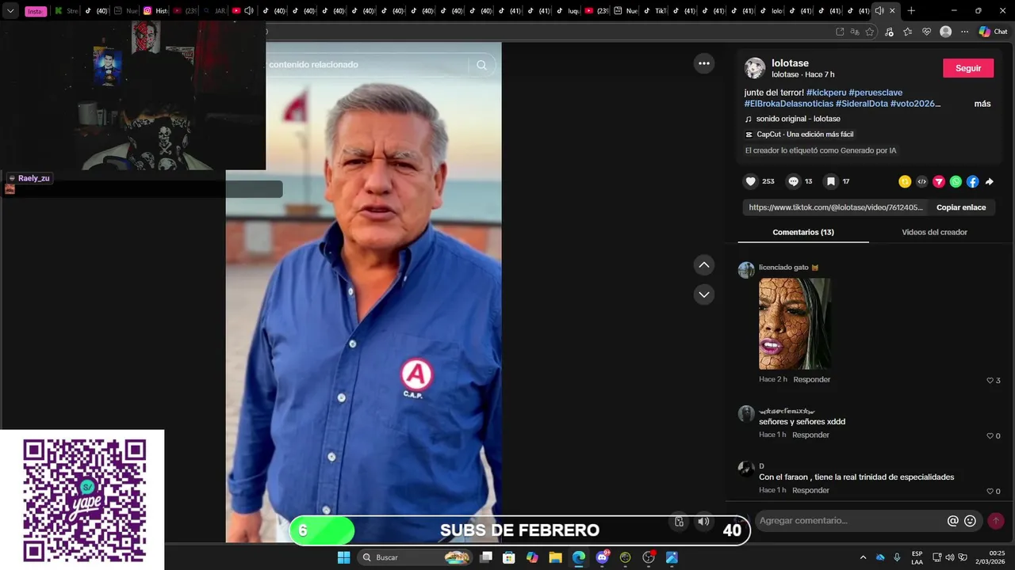
Task: Open more share options arrow
Action: click(990, 181)
